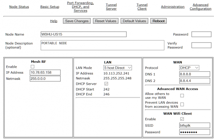Click LAN IP Address 10.113.252.241
This screenshot has width=214, height=139.
pyautogui.click(x=116, y=73)
